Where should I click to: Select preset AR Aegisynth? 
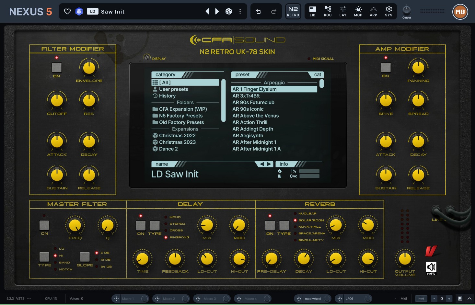click(x=274, y=136)
